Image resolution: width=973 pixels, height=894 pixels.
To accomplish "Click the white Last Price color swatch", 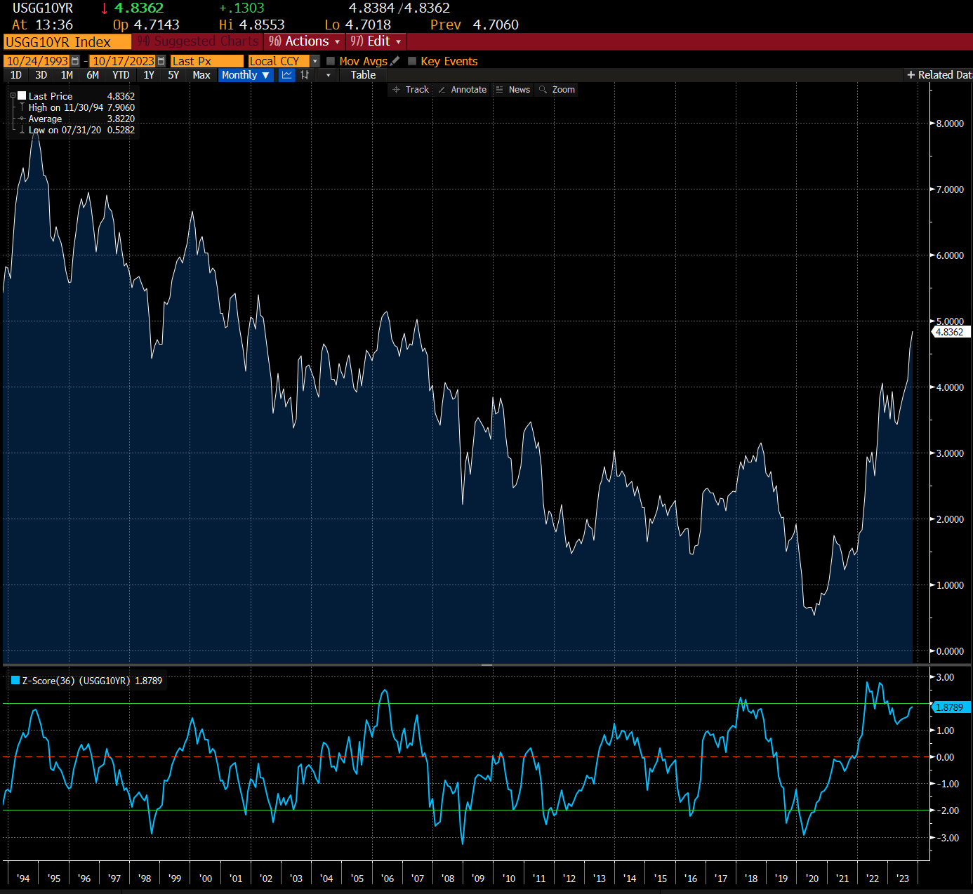I will (x=22, y=95).
